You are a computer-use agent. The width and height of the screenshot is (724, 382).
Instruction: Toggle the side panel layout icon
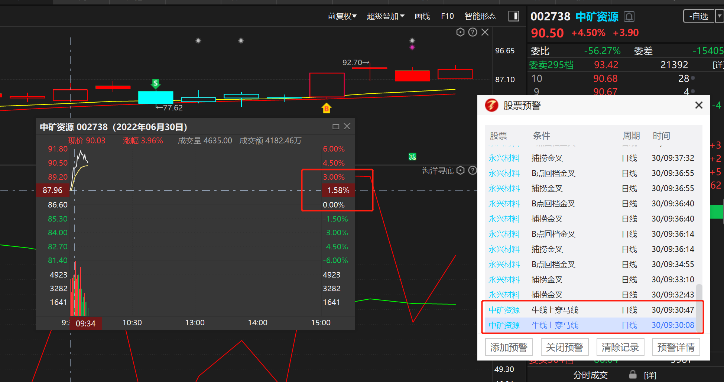514,16
